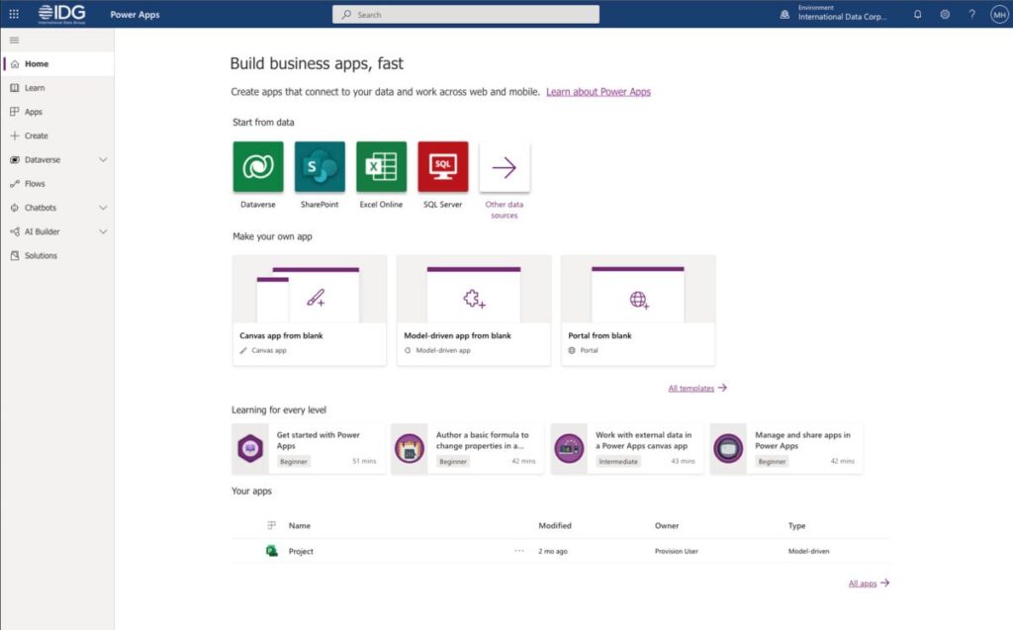
Task: Open Dataverse in the sidebar
Action: pyautogui.click(x=43, y=159)
